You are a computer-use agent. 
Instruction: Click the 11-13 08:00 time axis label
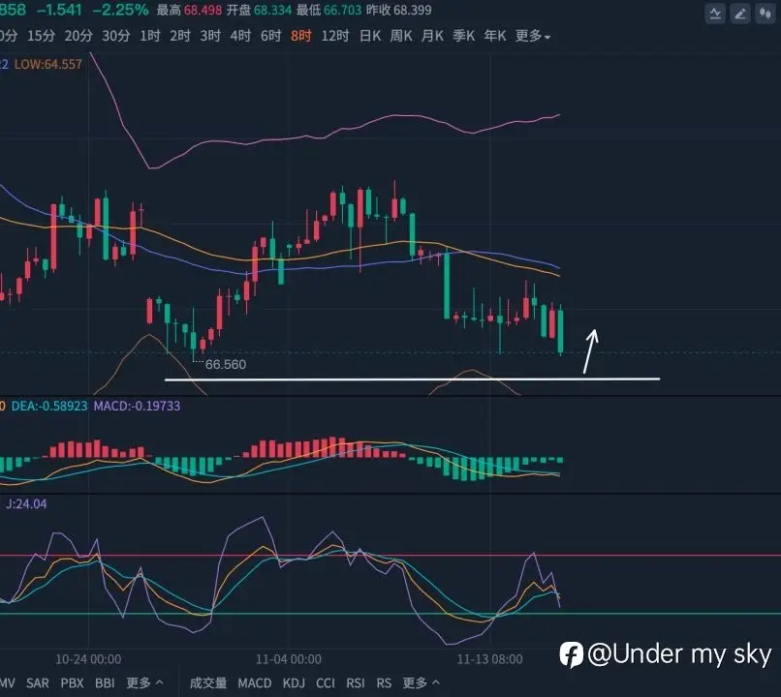490,659
